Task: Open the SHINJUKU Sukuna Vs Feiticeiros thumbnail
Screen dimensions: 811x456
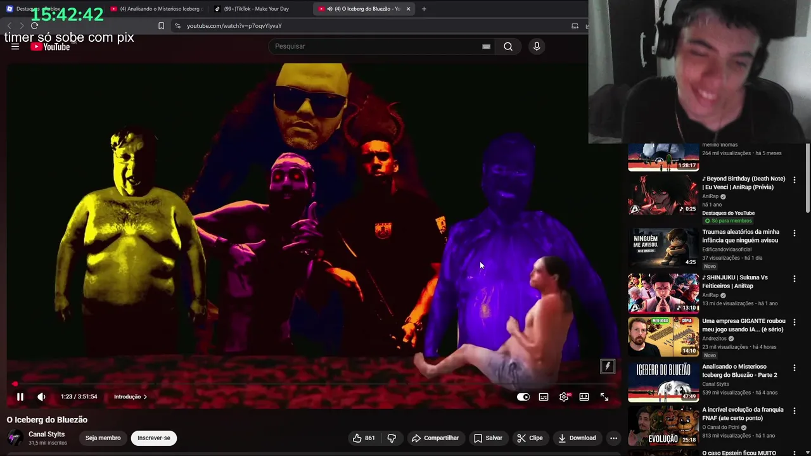Action: (x=663, y=293)
